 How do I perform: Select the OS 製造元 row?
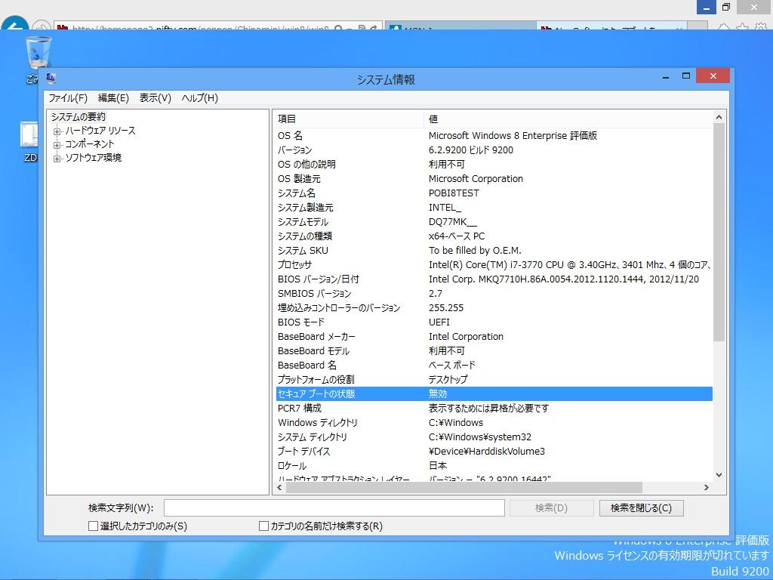click(493, 178)
